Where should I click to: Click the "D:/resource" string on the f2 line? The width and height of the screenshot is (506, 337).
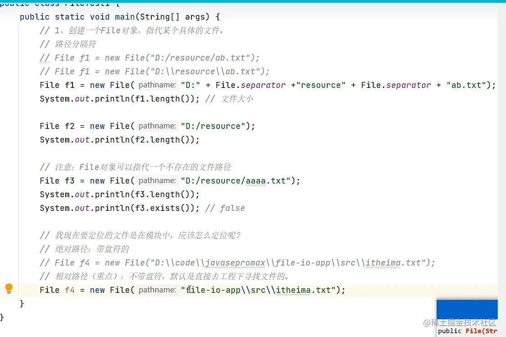213,126
